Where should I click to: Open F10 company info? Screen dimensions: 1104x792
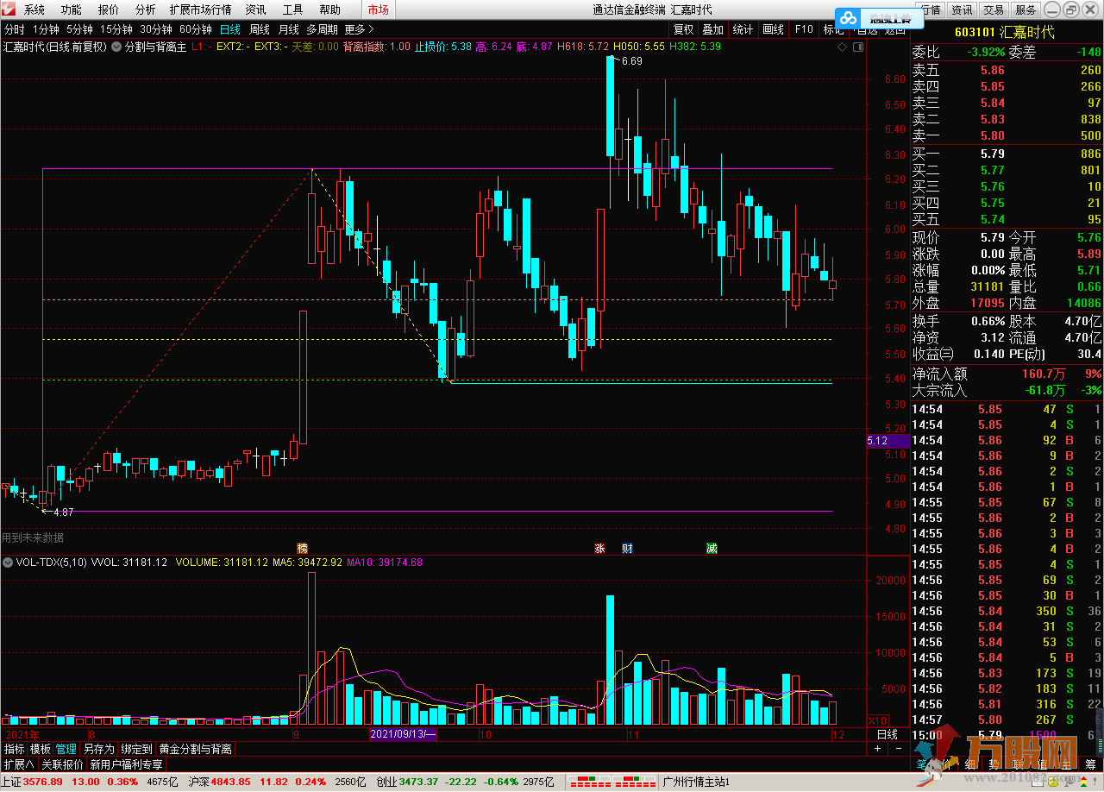[804, 29]
